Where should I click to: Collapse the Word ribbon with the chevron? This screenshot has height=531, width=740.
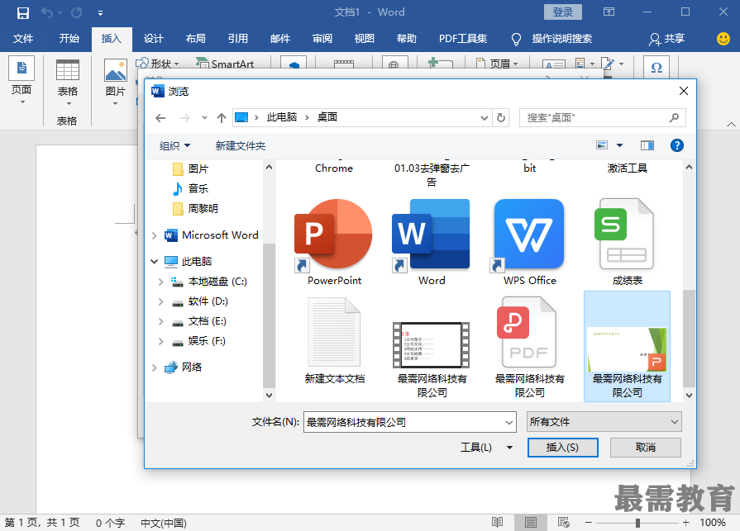tap(731, 125)
